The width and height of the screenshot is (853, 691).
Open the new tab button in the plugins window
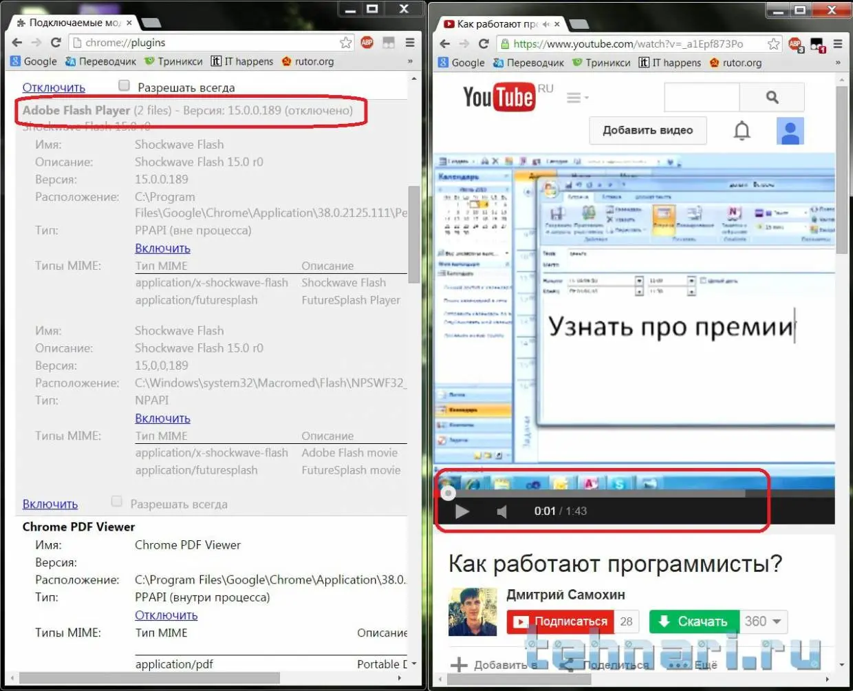click(x=151, y=23)
